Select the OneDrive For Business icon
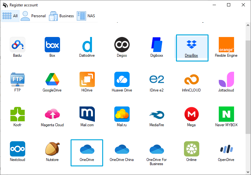 pos(157,149)
